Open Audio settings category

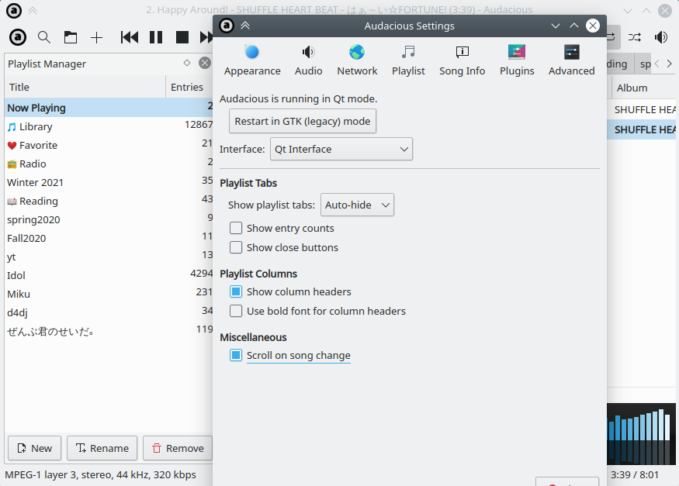pyautogui.click(x=308, y=60)
